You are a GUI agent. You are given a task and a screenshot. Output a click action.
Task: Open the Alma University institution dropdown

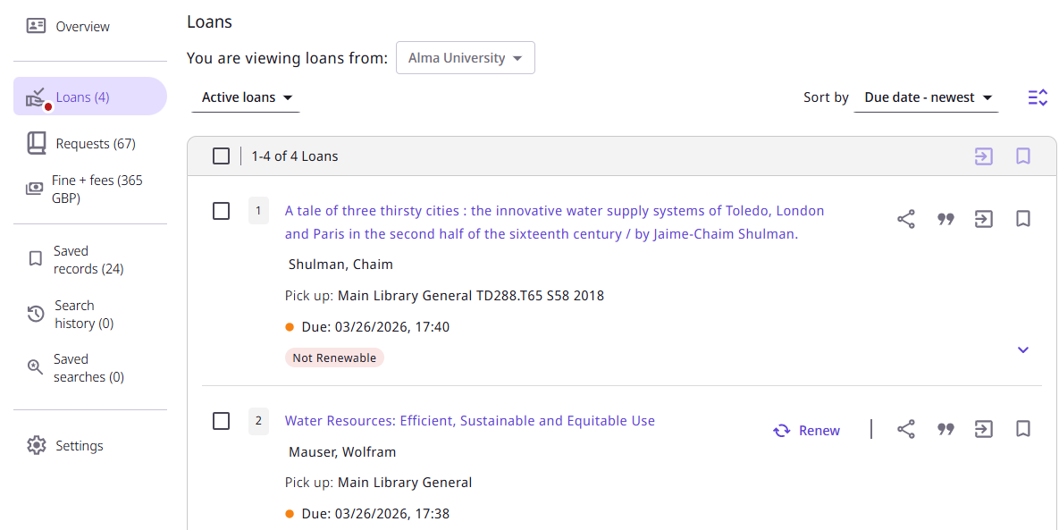pyautogui.click(x=465, y=57)
